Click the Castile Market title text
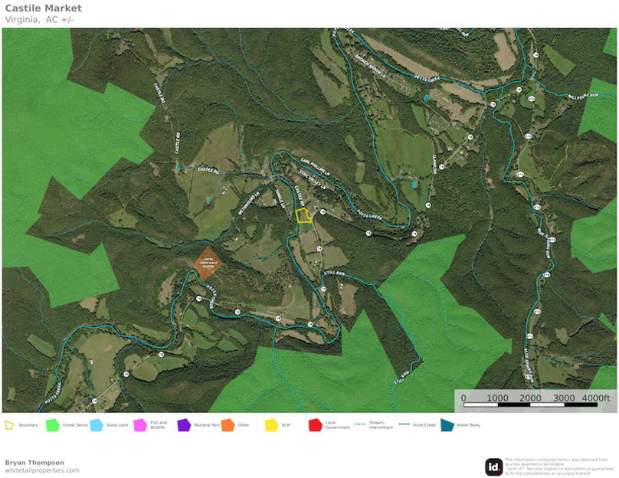 tap(44, 9)
